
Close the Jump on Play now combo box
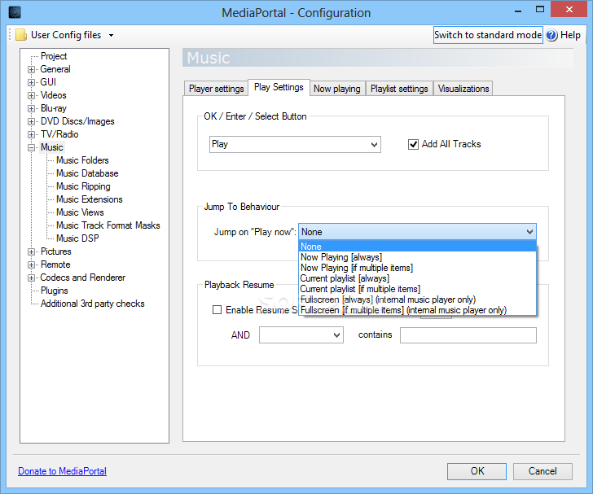tap(417, 232)
